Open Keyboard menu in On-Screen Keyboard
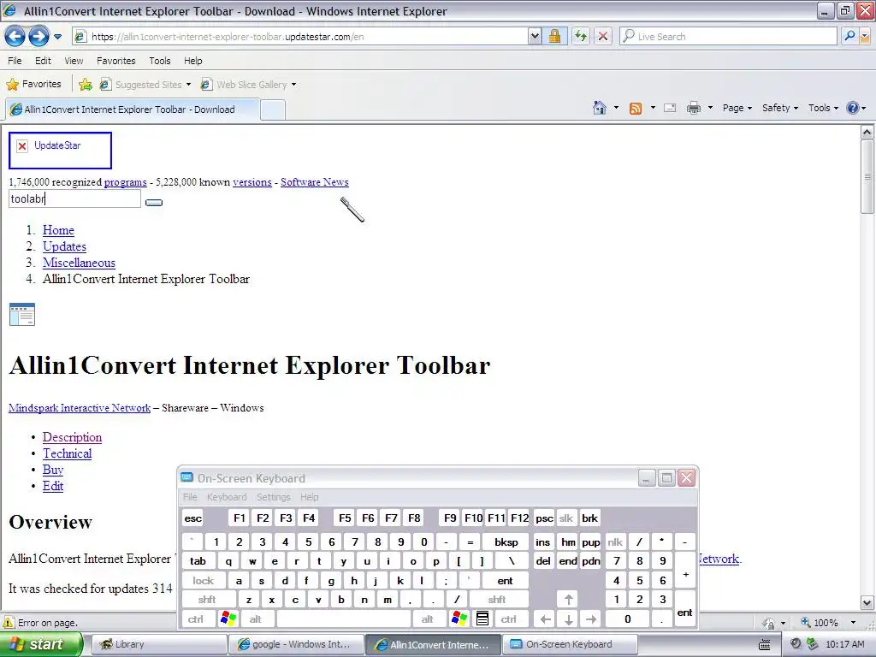This screenshot has width=876, height=657. [x=226, y=497]
